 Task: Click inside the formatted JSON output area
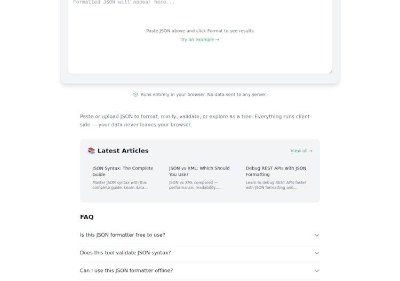point(200,56)
